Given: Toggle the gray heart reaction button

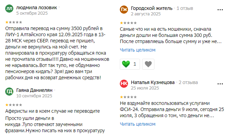Looking at the screenshot, I should pyautogui.click(x=148, y=64).
